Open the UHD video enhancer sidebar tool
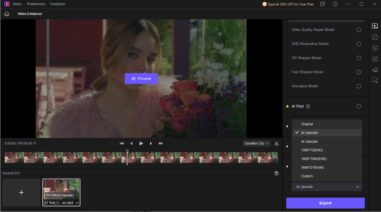 (375, 26)
